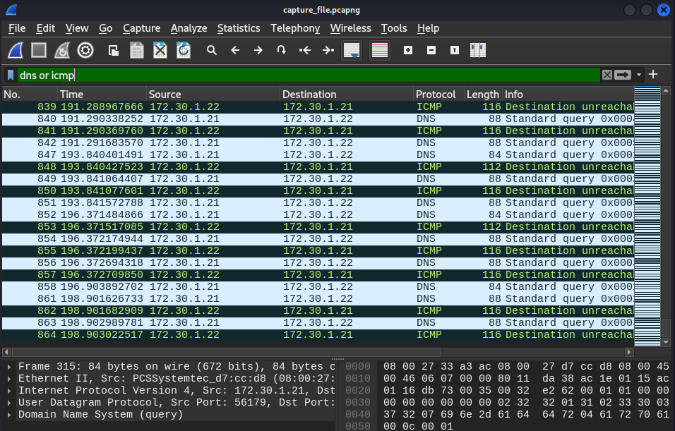
Task: Sort by the Protocol column header
Action: coord(438,95)
